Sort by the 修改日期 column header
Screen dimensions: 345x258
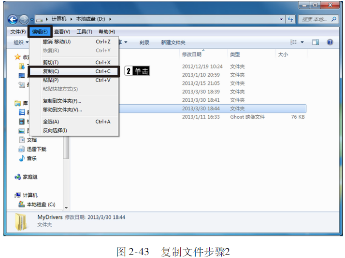[x=192, y=54]
